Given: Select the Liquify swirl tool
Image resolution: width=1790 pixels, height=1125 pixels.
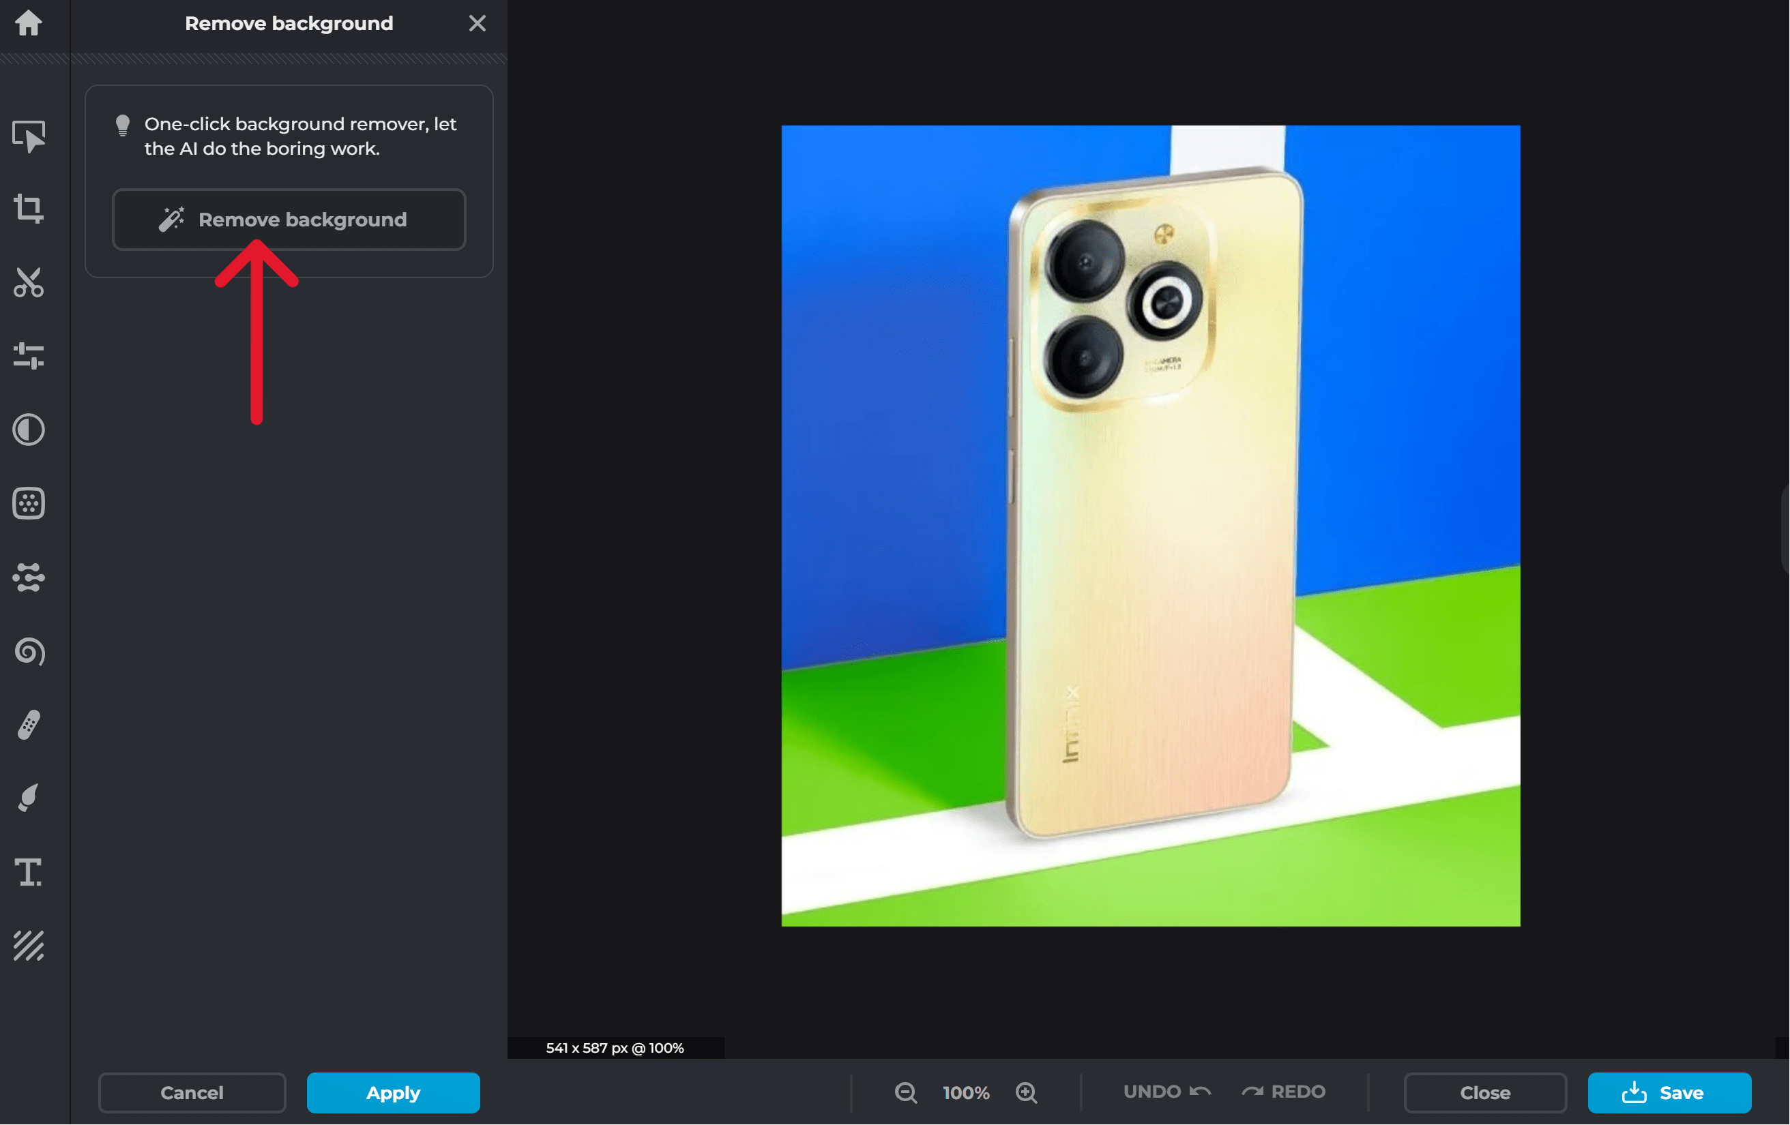Looking at the screenshot, I should [28, 652].
